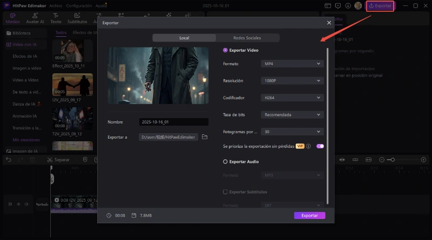Open the Subtítulos tool
432x240 pixels.
(x=77, y=18)
